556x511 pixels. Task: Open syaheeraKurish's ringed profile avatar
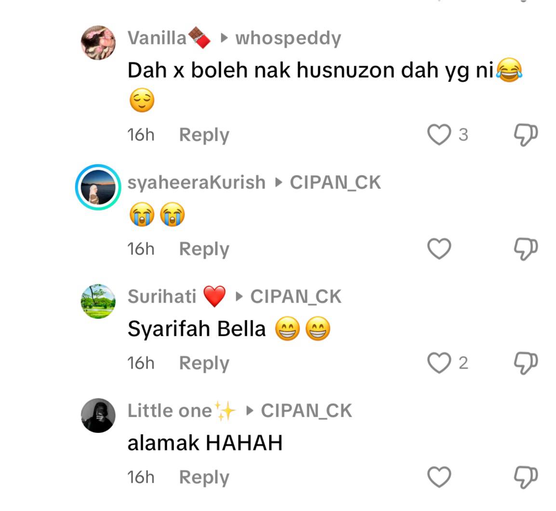[98, 187]
